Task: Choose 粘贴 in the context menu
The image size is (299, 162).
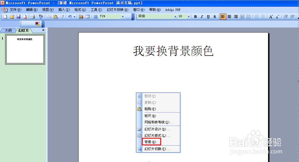Action: click(x=158, y=109)
